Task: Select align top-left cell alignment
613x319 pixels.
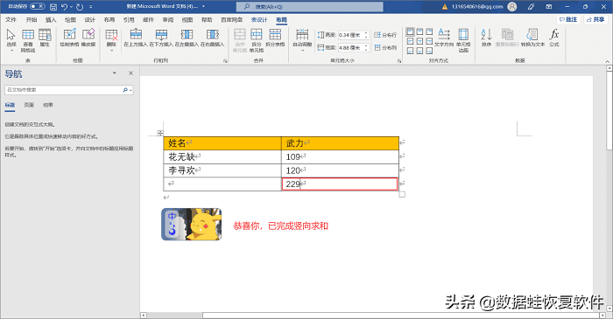Action: pyautogui.click(x=410, y=31)
